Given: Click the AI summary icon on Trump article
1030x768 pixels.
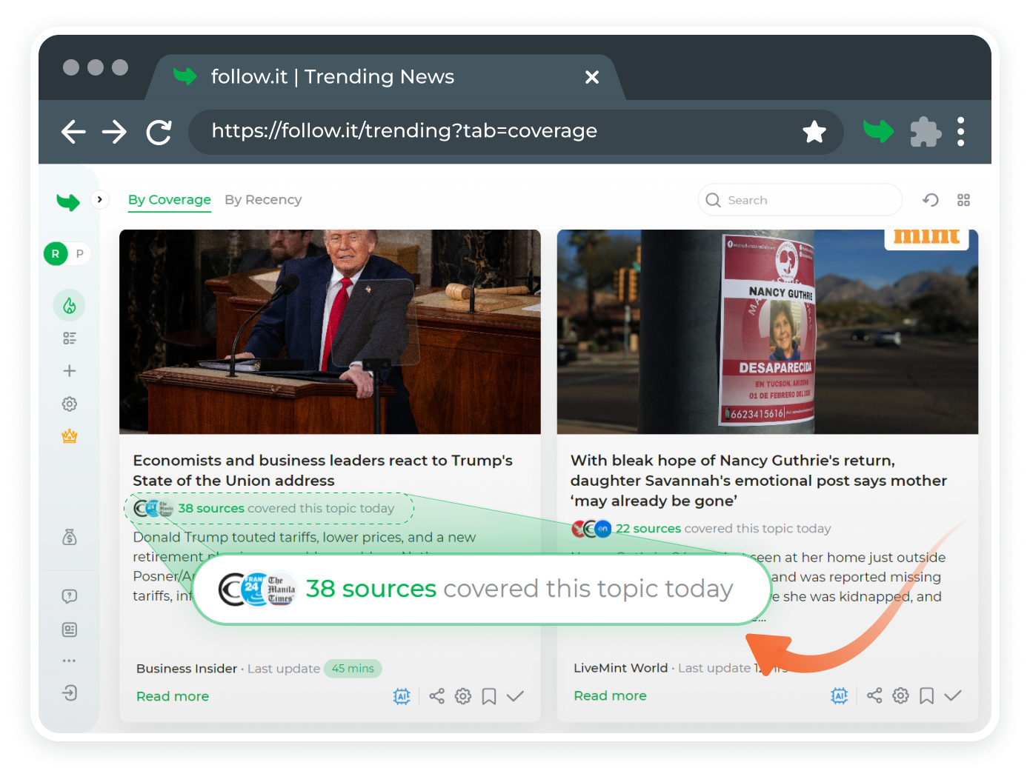Looking at the screenshot, I should click(x=402, y=696).
